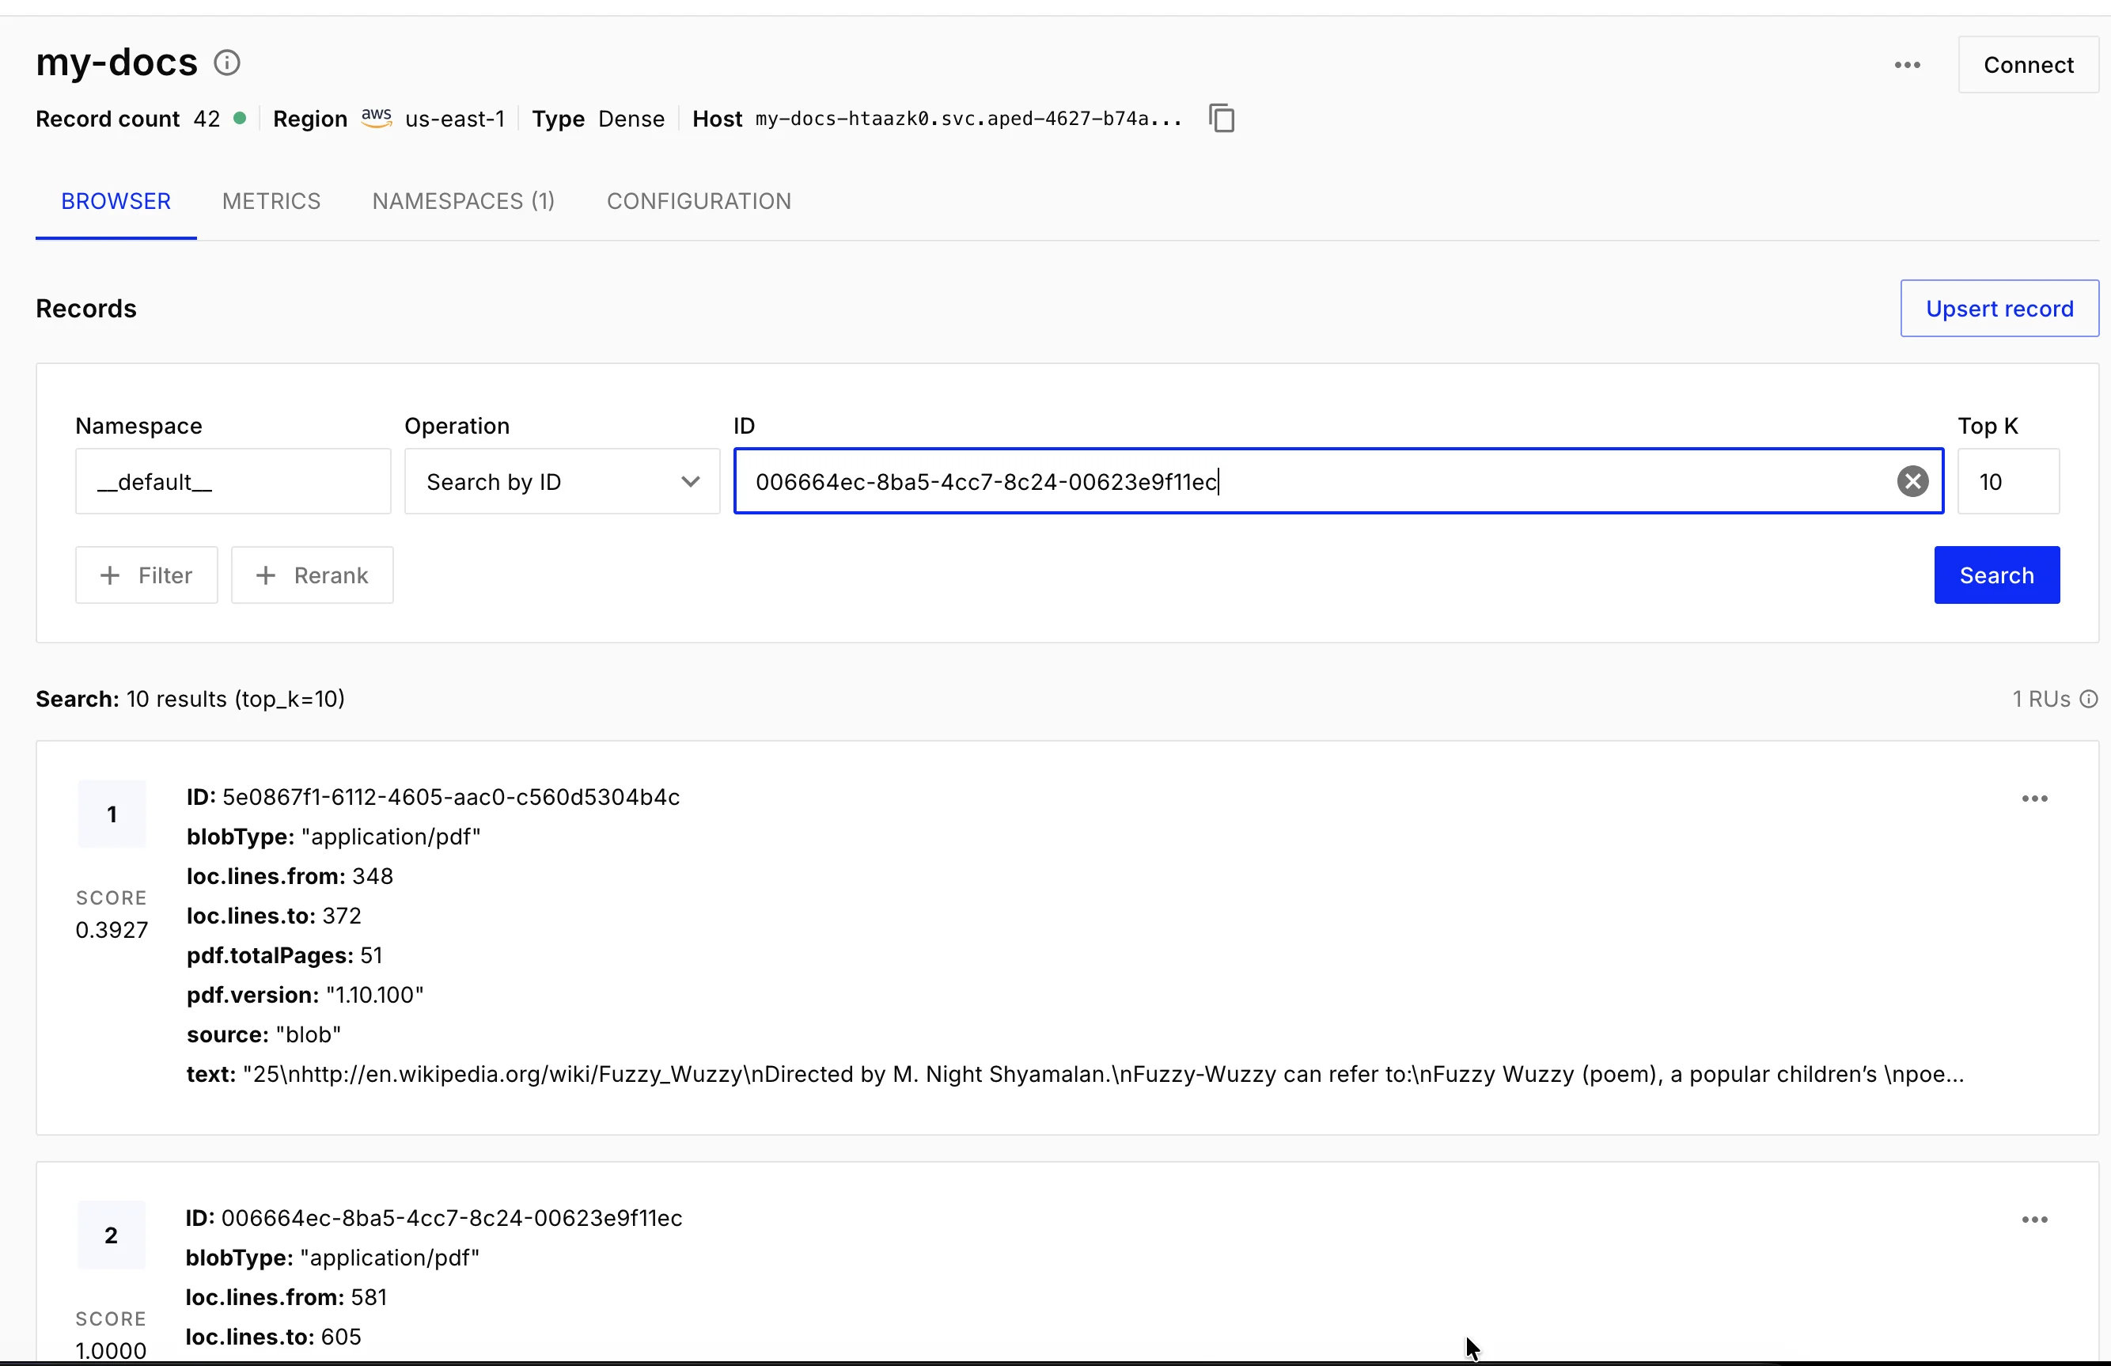Image resolution: width=2111 pixels, height=1366 pixels.
Task: Click the AWS region logo icon
Action: [376, 118]
